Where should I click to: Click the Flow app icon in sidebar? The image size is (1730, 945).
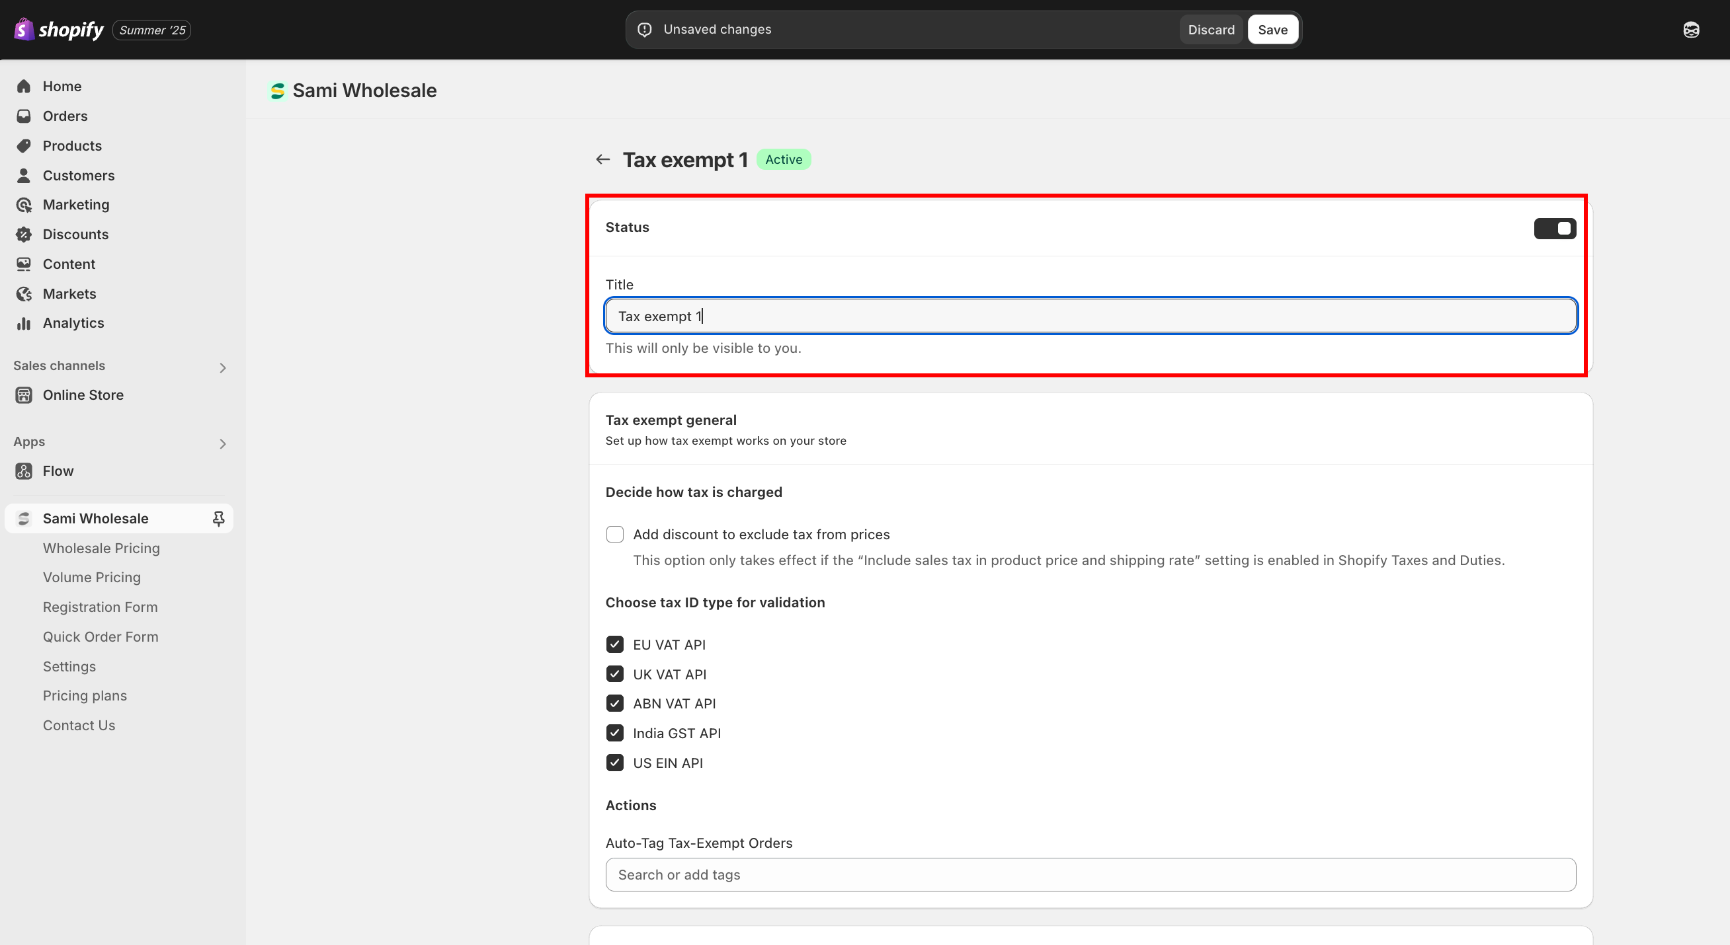[x=24, y=471]
